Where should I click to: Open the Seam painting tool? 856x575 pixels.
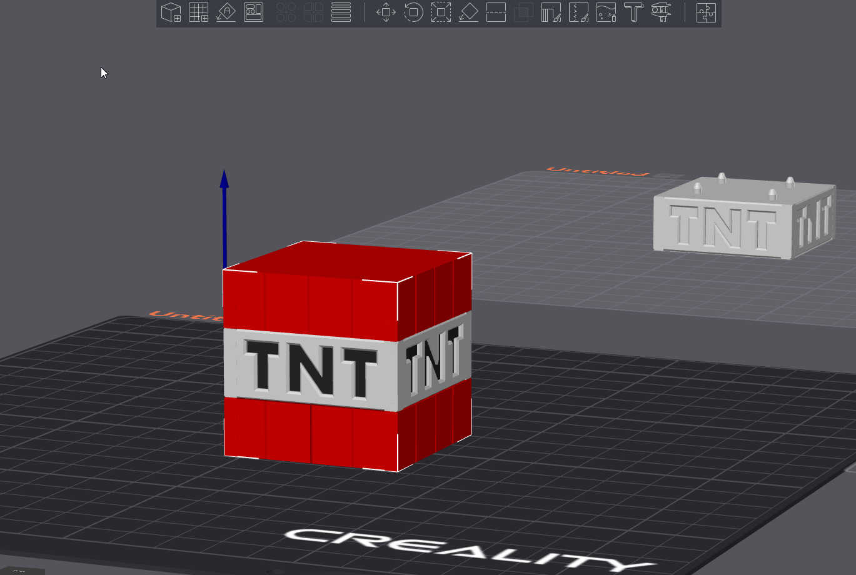(578, 12)
